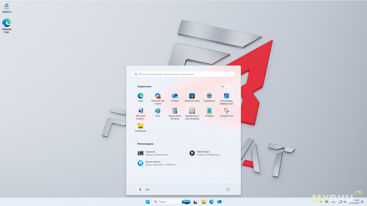Screen dimensions: 367x206
Task: Open Параметры settings gear icon
Action: pyautogui.click(x=209, y=97)
